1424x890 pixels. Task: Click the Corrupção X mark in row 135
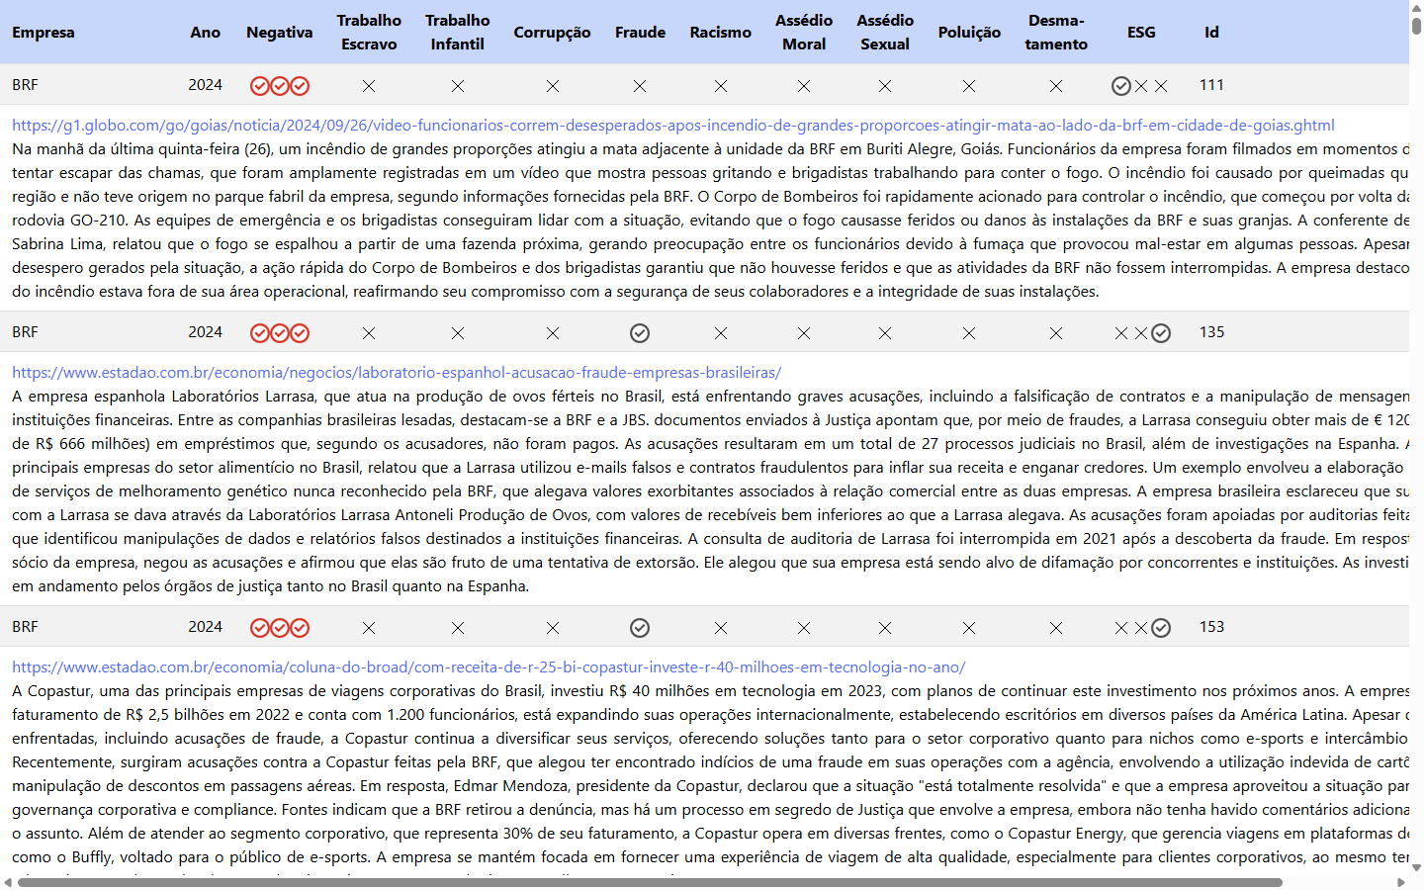coord(553,333)
